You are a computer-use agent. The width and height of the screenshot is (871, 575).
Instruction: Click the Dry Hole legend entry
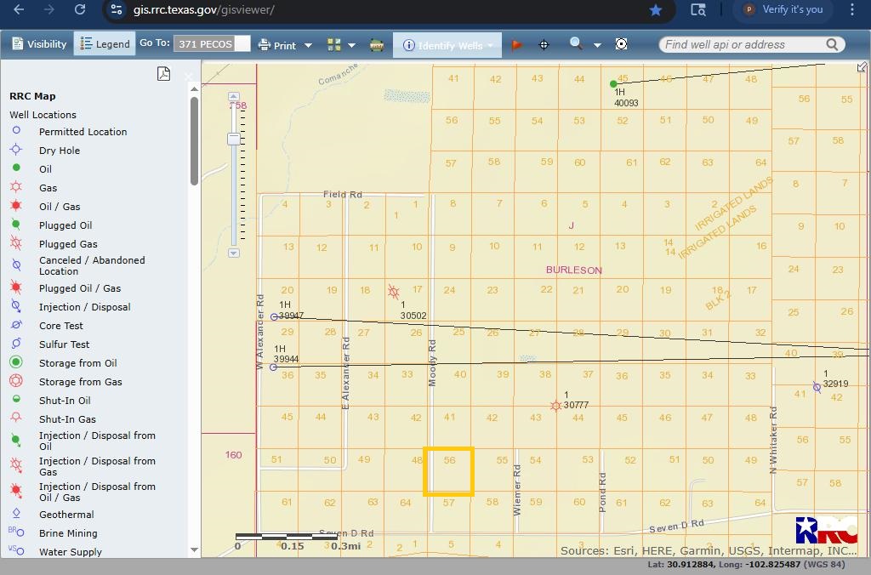click(x=60, y=151)
